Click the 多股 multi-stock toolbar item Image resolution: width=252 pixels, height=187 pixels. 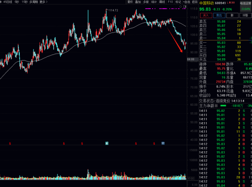(146, 2)
